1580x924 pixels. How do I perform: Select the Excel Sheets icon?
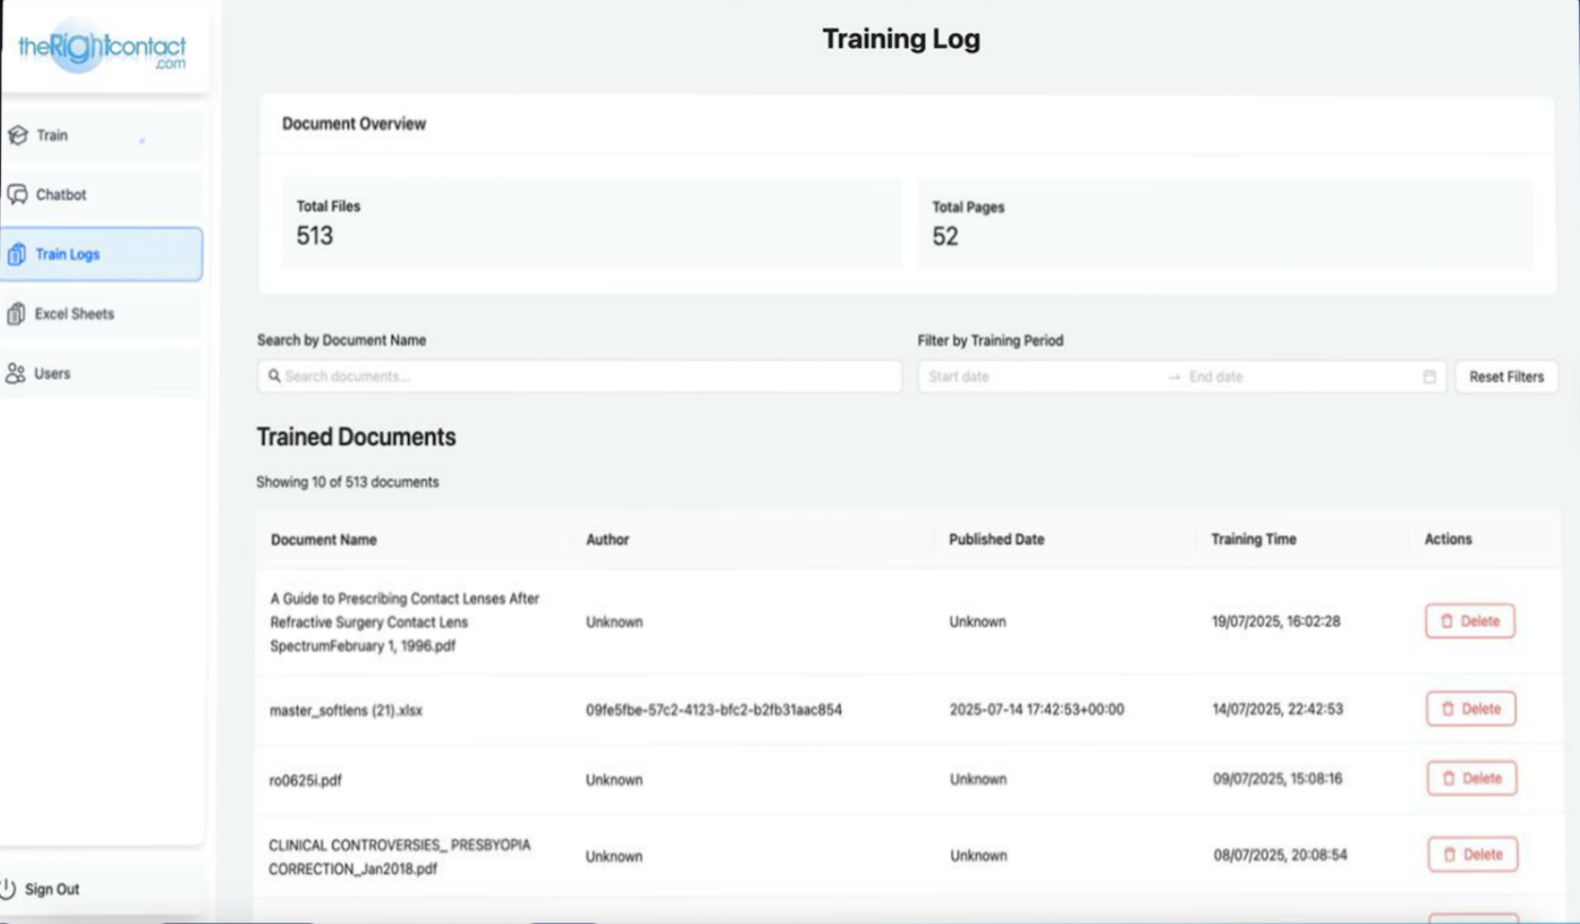(x=18, y=313)
